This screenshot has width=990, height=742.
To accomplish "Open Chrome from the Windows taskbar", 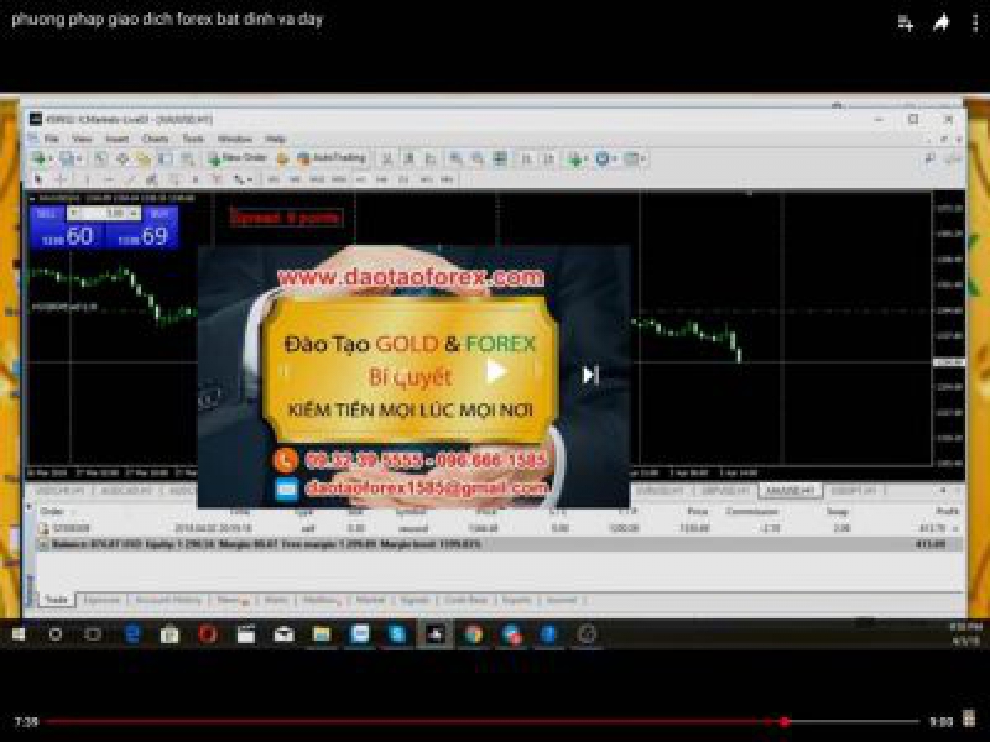I will tap(473, 634).
